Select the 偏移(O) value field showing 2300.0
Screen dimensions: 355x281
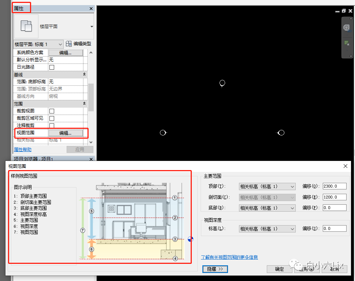point(334,186)
